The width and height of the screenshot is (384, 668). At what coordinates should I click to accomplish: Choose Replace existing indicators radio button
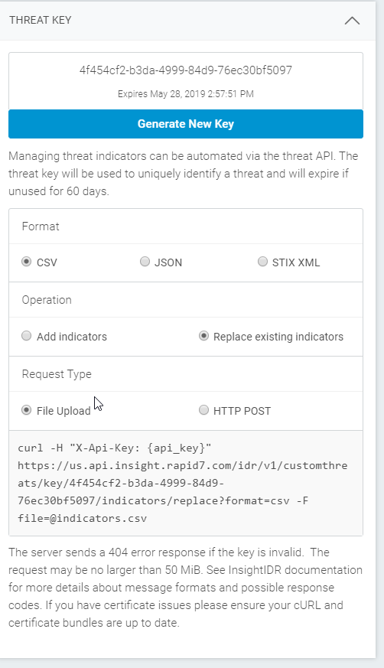[x=204, y=336]
